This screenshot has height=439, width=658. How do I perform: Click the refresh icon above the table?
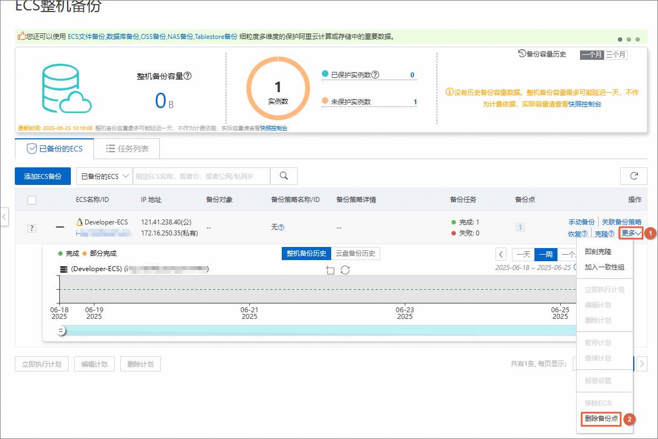(633, 176)
